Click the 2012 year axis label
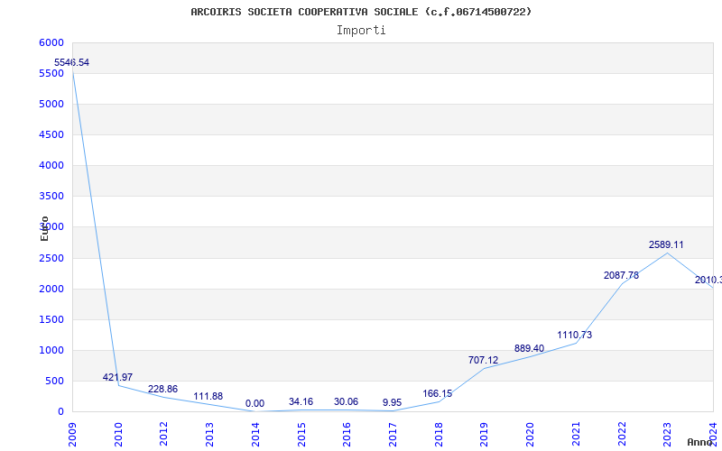The image size is (722, 451). (x=164, y=435)
